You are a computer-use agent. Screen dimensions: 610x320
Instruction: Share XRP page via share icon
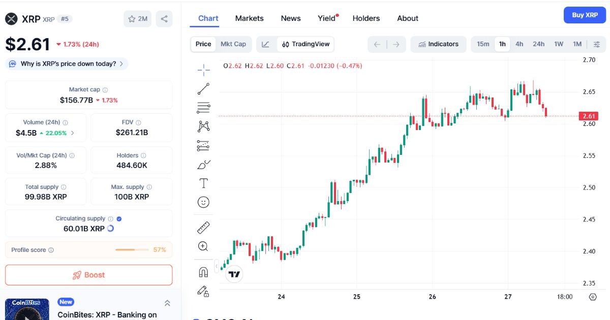click(x=164, y=19)
